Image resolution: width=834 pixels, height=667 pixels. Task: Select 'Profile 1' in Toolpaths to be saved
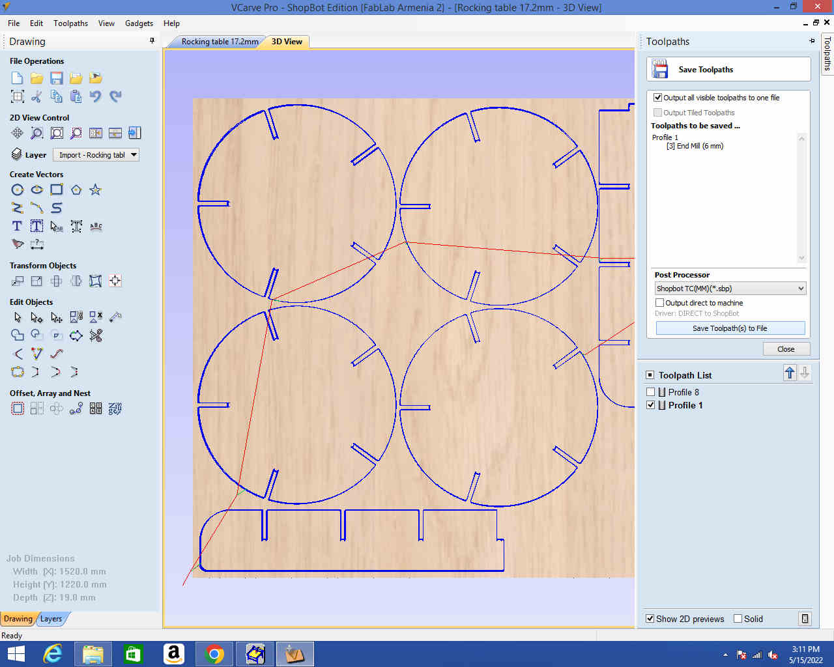(665, 137)
